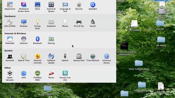Viewport: 175px width, 98px height.
Task: Open Version Cue CS3 pane
Action: click(65, 73)
